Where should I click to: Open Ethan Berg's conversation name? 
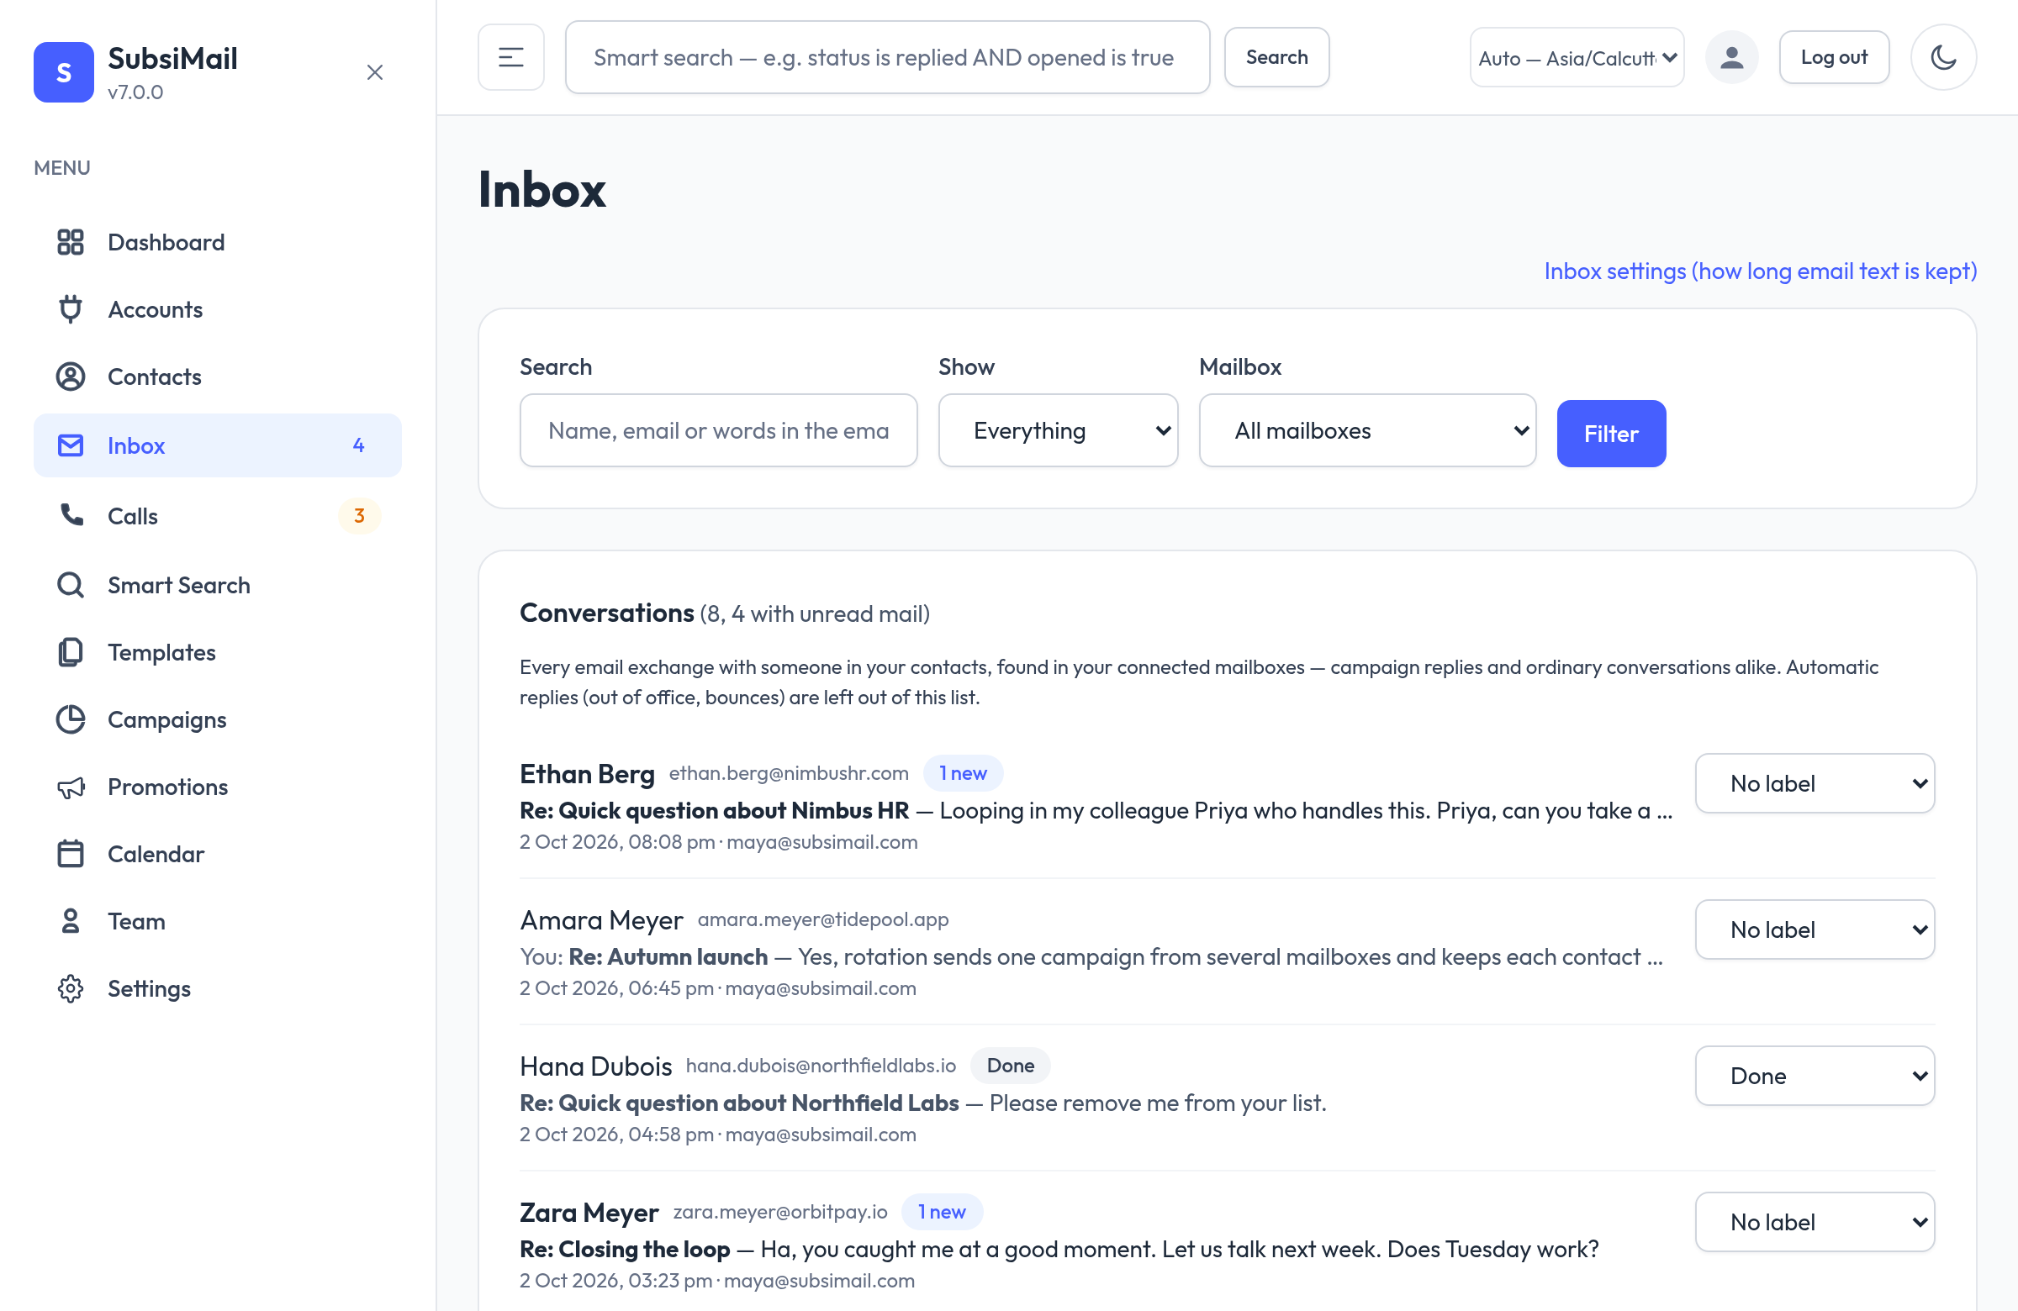click(587, 773)
